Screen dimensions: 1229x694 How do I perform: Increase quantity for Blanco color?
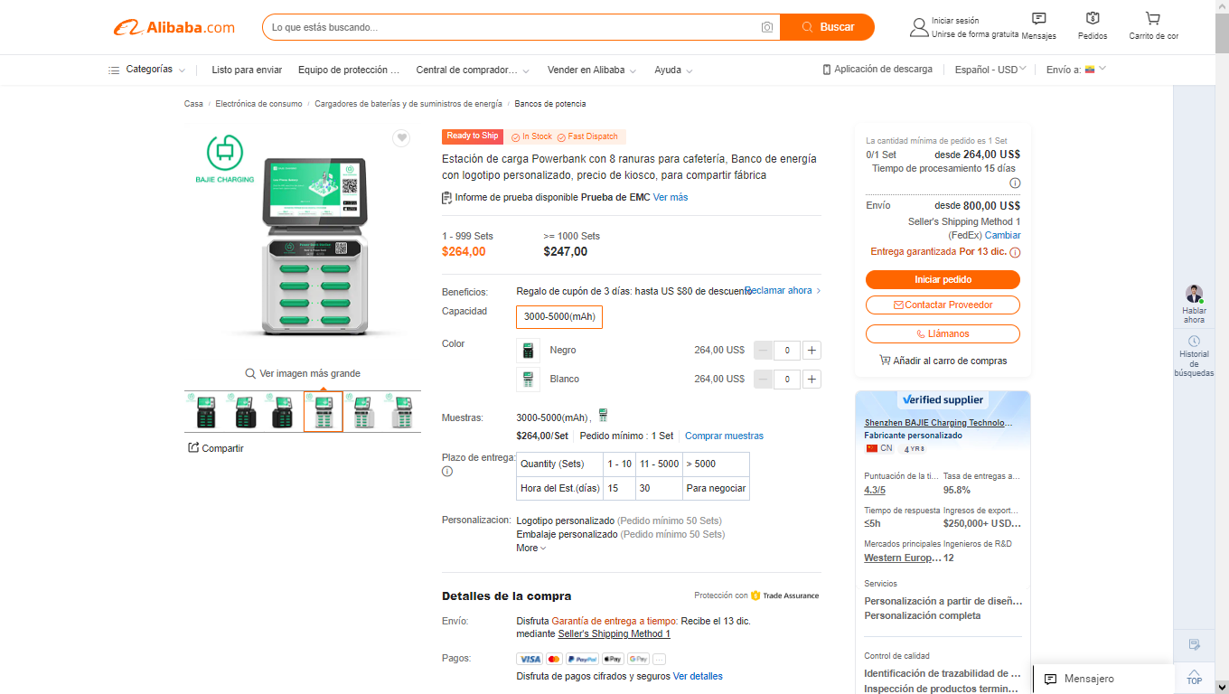pyautogui.click(x=812, y=380)
